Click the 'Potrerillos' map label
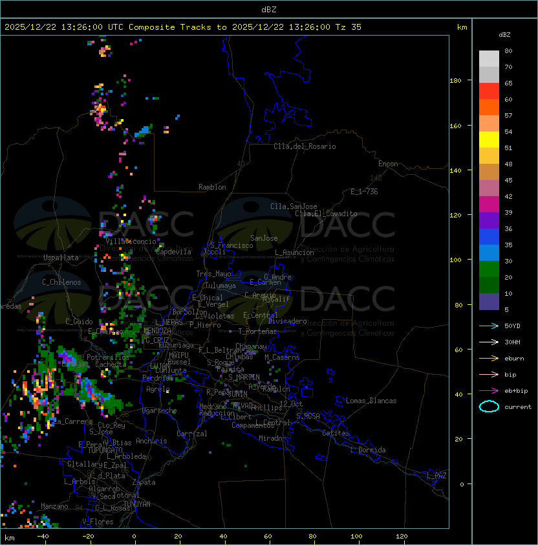Viewport: 538px width, 545px height. click(108, 357)
